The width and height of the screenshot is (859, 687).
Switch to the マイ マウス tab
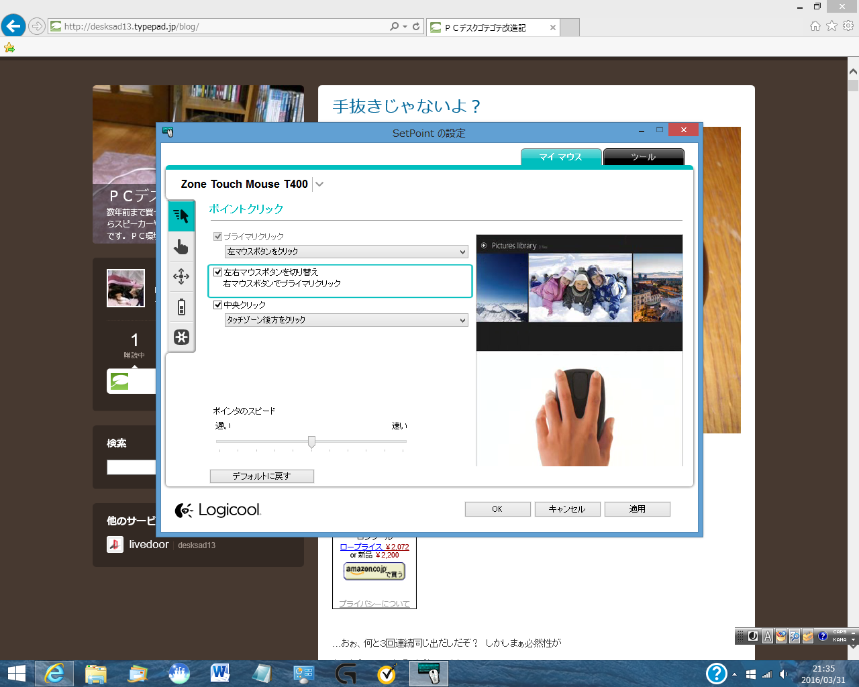tap(561, 157)
